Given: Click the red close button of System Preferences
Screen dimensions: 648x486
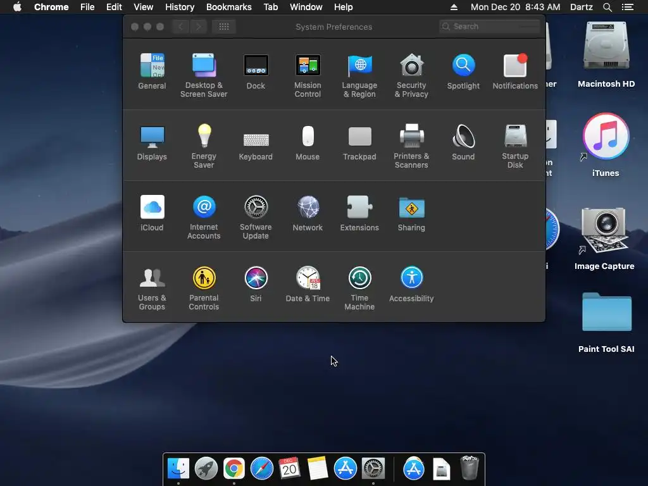Looking at the screenshot, I should click(x=135, y=27).
